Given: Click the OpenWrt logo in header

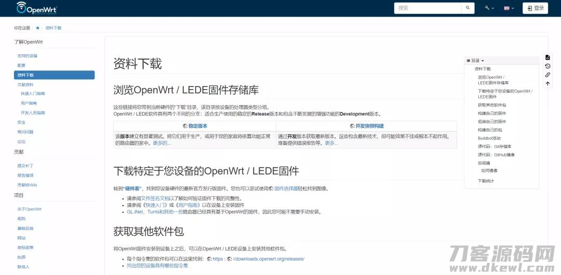Looking at the screenshot, I should point(37,8).
